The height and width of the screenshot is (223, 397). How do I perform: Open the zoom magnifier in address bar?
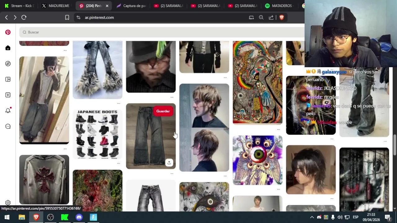(x=261, y=18)
